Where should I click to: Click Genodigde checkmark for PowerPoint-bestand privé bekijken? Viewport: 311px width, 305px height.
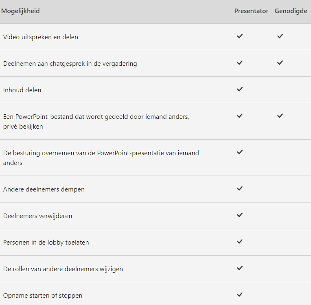point(280,116)
